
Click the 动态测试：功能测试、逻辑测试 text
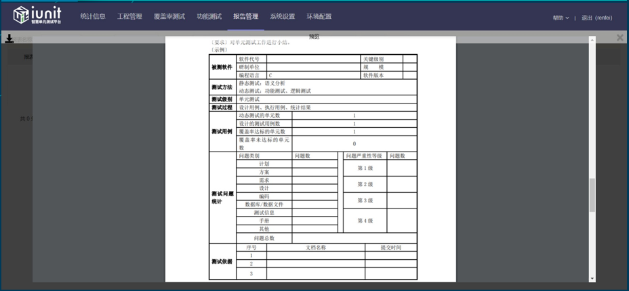(275, 91)
